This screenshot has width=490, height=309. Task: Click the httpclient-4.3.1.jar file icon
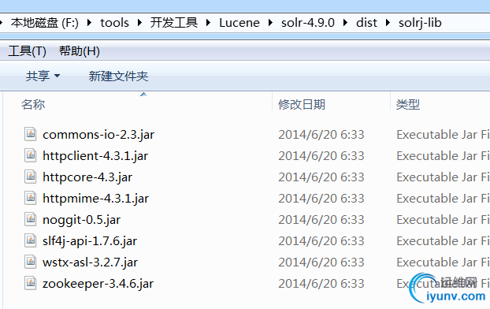tap(30, 155)
